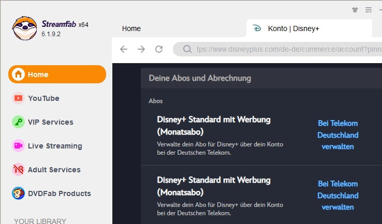Open YouTube in the sidebar

43,98
